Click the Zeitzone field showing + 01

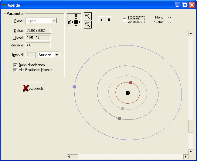pos(38,45)
